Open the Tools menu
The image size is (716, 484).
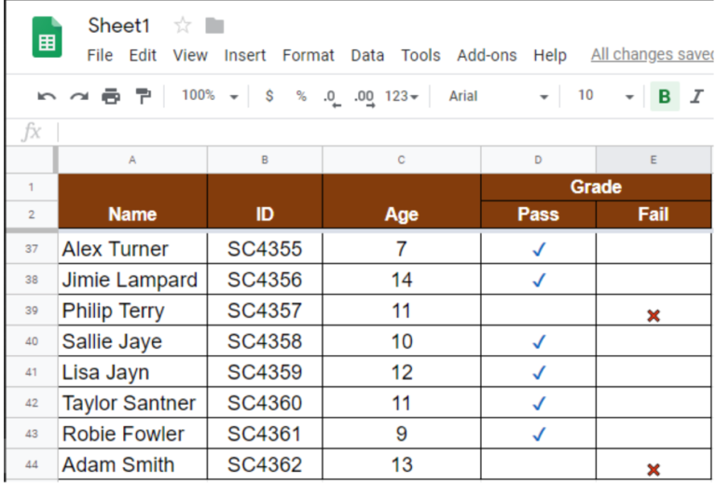(420, 55)
